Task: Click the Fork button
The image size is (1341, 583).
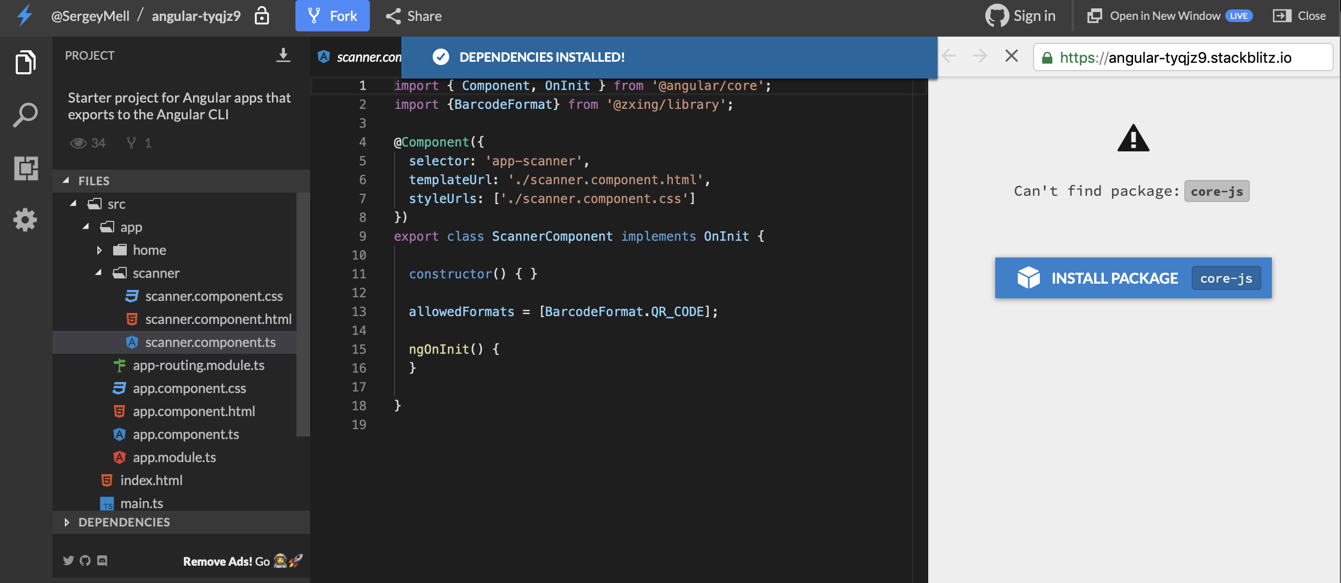Action: pos(332,16)
